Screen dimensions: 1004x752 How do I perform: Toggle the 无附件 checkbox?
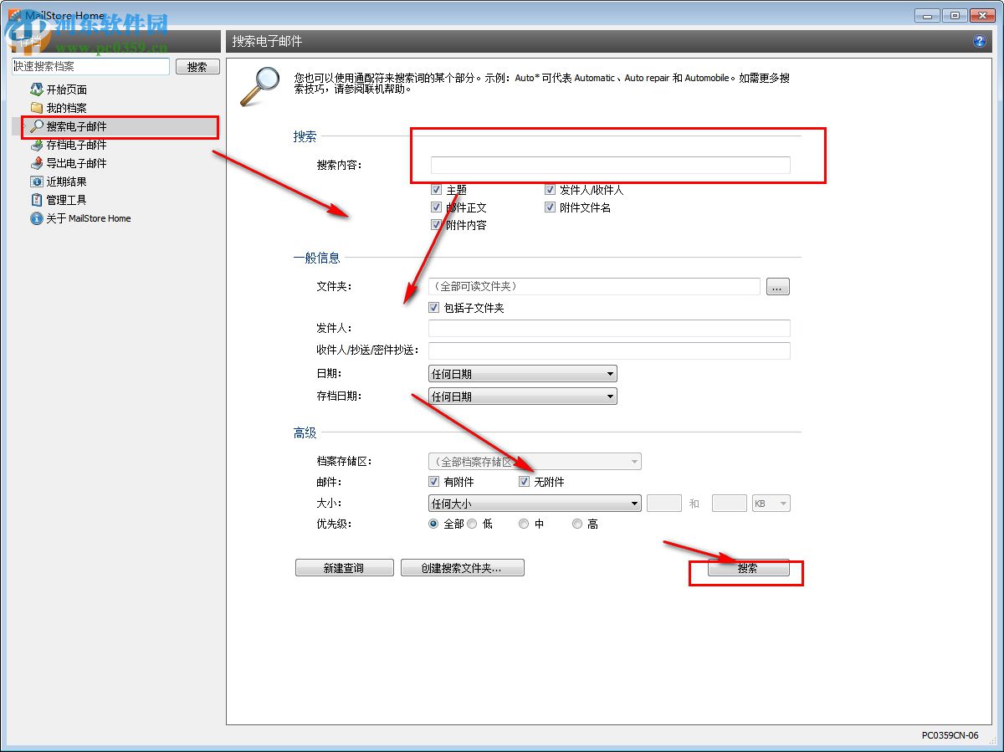(x=524, y=482)
